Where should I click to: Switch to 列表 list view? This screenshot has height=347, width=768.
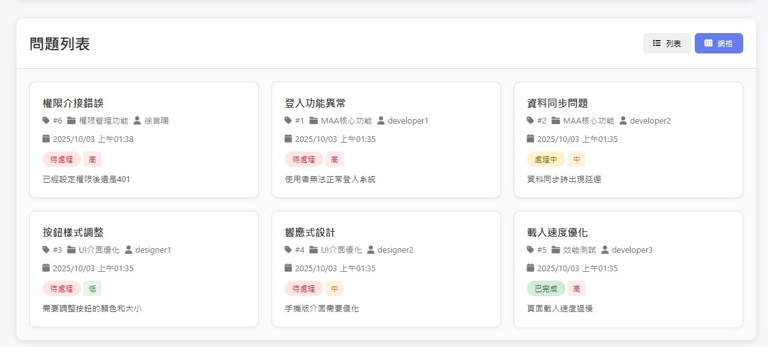(x=667, y=43)
